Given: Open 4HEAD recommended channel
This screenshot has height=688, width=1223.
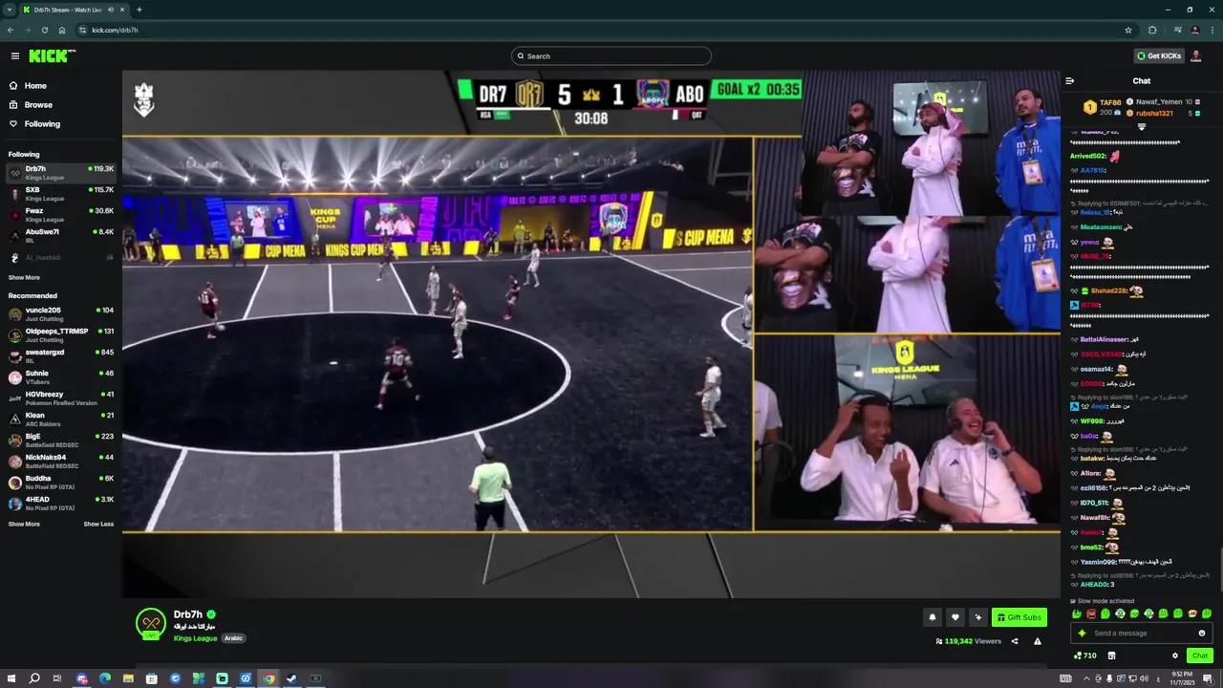Looking at the screenshot, I should pos(61,504).
